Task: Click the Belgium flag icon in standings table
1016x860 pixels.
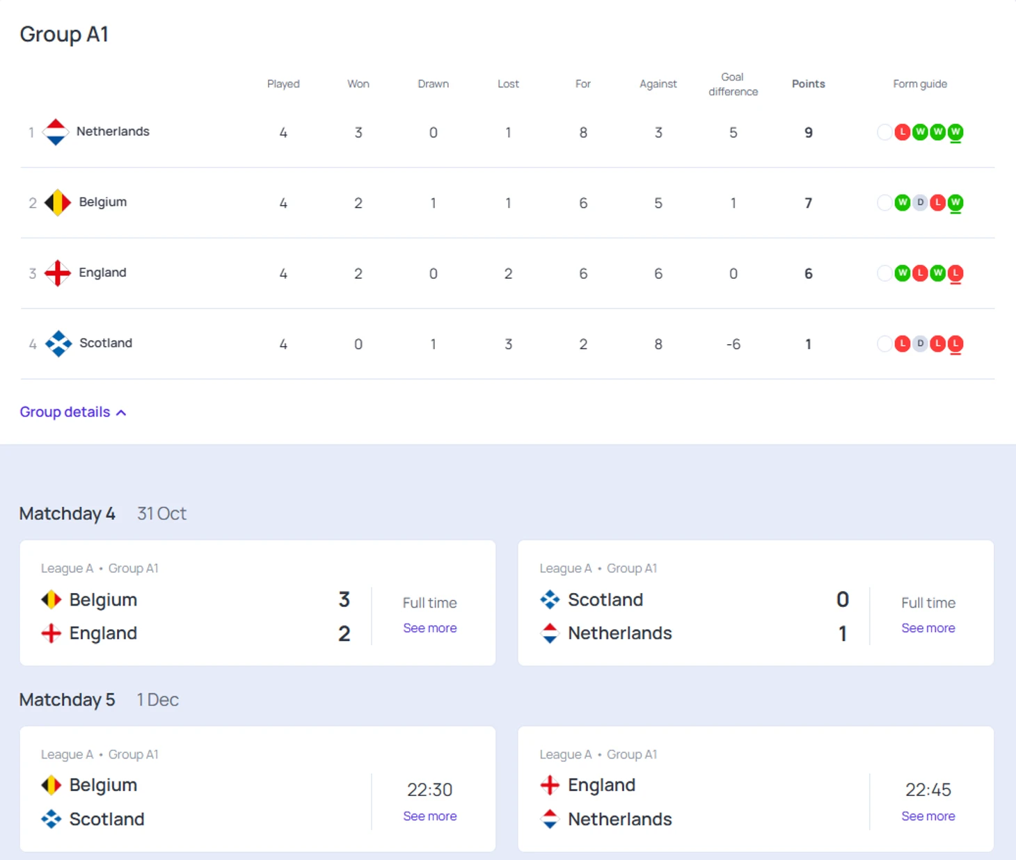Action: 58,203
